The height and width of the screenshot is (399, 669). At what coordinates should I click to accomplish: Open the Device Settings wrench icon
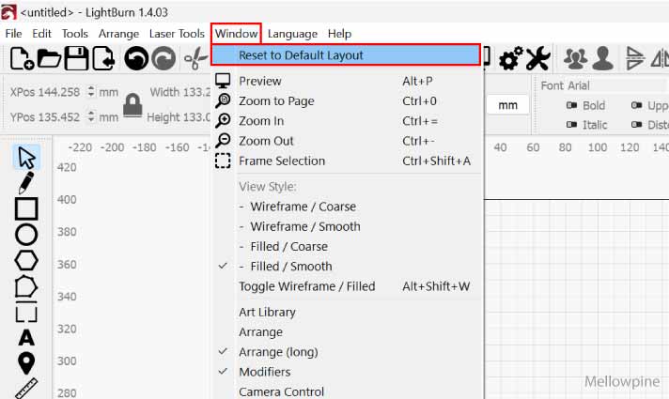(x=537, y=59)
